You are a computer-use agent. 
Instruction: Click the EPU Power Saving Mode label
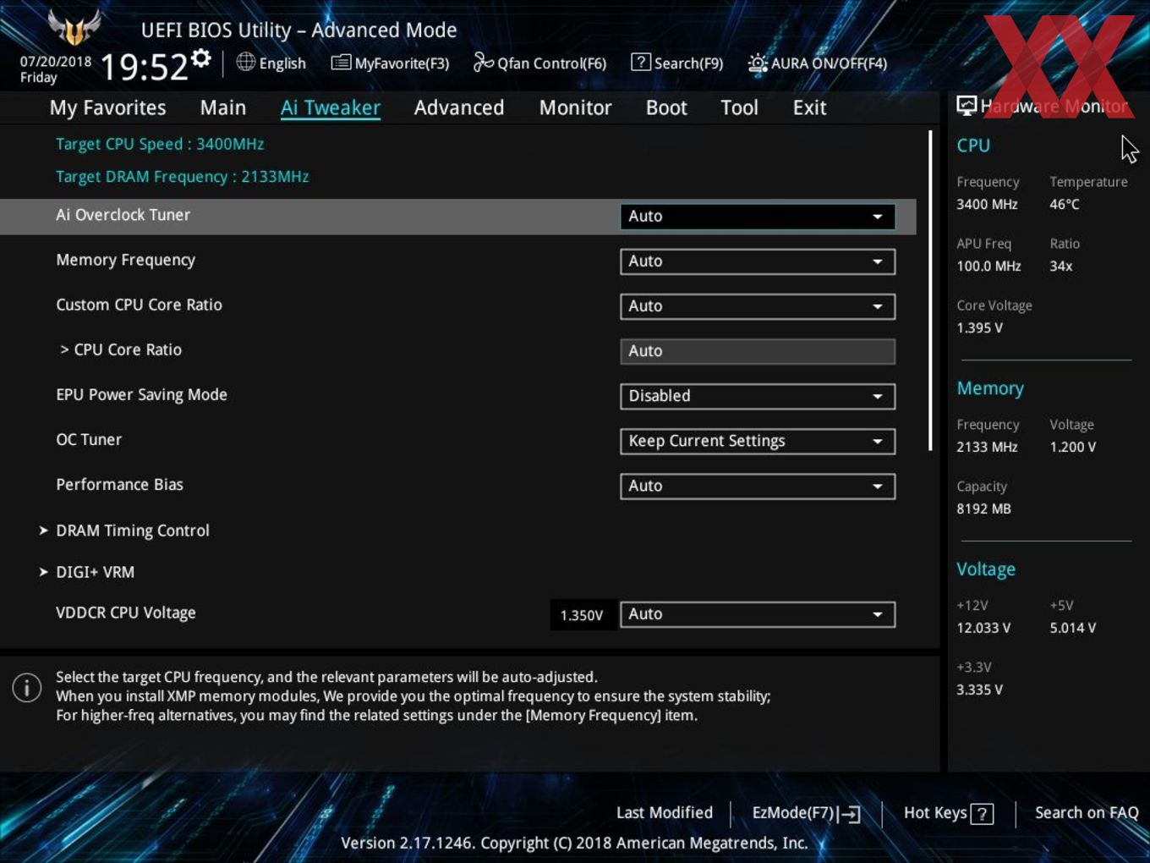coord(141,394)
